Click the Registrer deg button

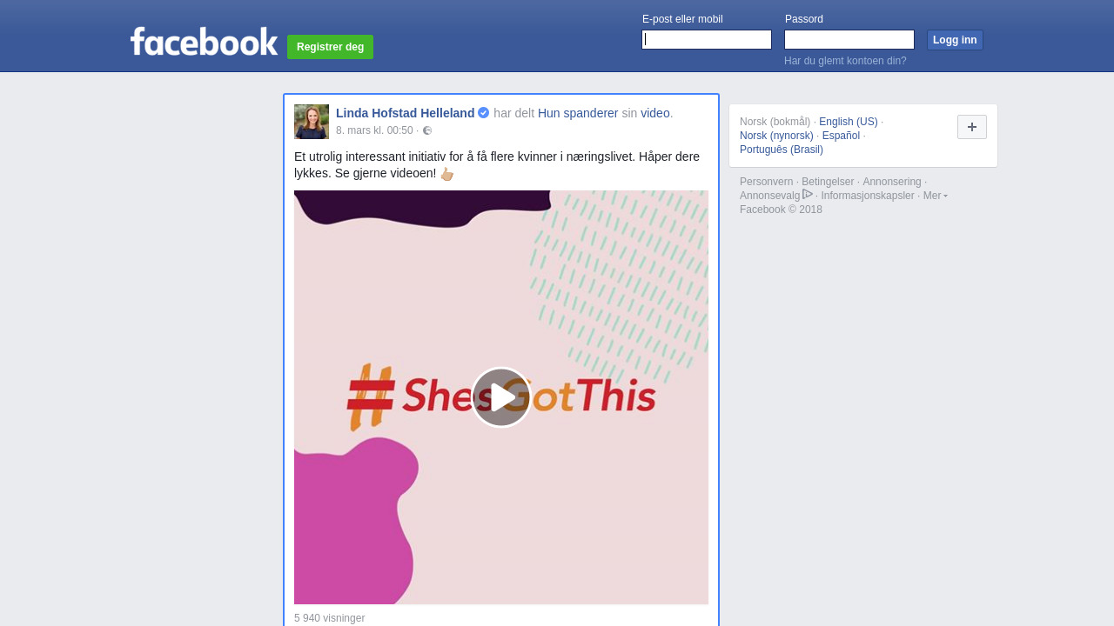330,47
